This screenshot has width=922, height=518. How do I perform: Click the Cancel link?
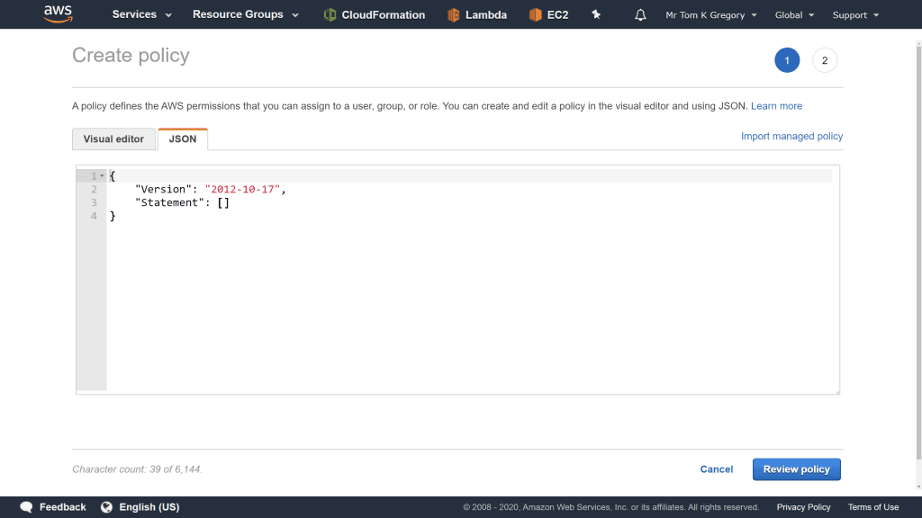tap(717, 469)
